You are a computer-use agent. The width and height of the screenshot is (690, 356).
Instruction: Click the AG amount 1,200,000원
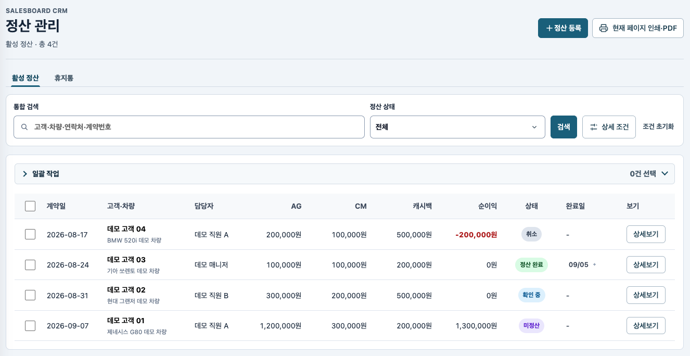(281, 326)
